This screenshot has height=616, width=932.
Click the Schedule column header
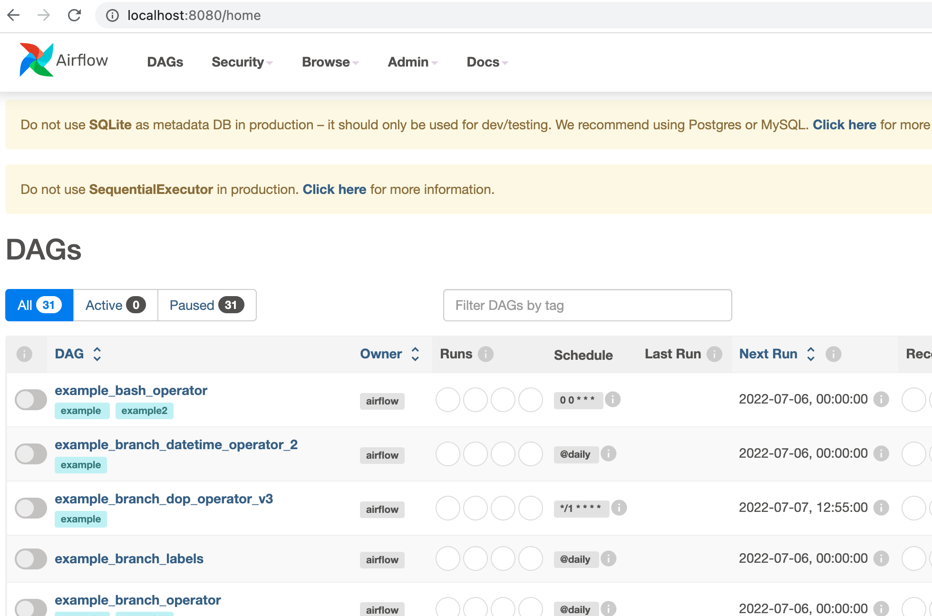pos(583,355)
